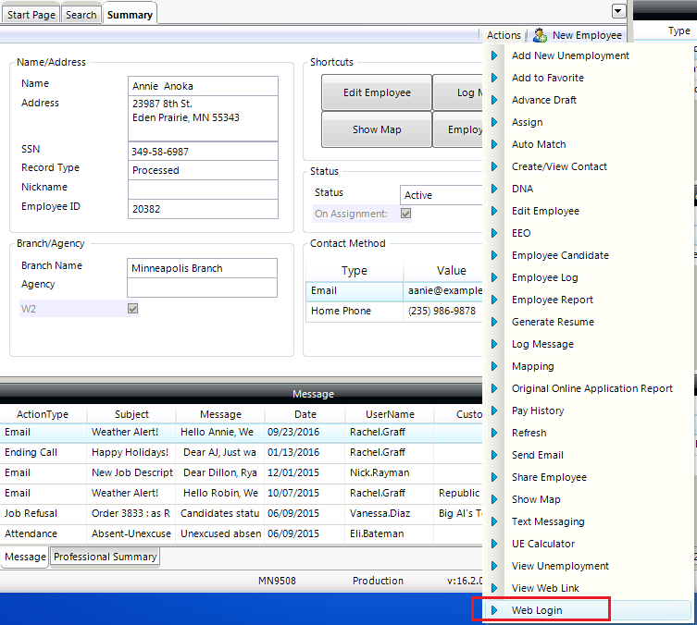Select the Summary tab
The width and height of the screenshot is (697, 625).
[x=130, y=15]
